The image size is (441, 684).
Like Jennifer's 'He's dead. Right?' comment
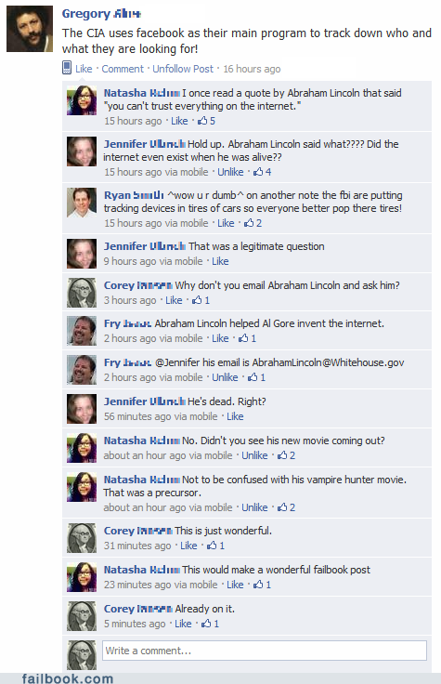[x=235, y=416]
